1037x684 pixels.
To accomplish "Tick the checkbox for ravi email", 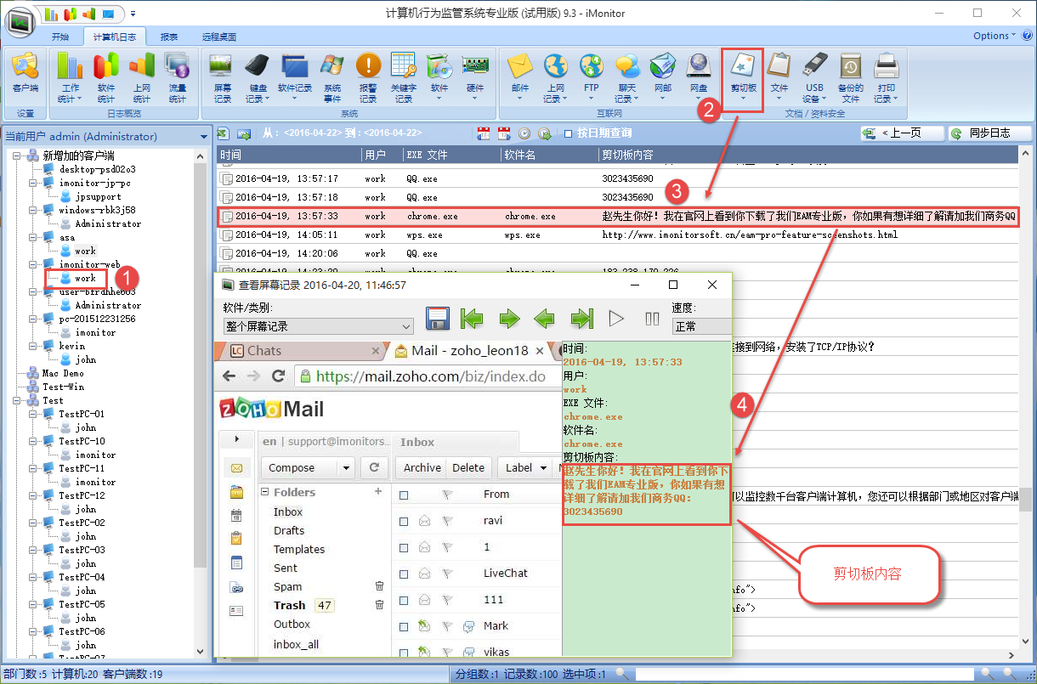I will (x=404, y=522).
